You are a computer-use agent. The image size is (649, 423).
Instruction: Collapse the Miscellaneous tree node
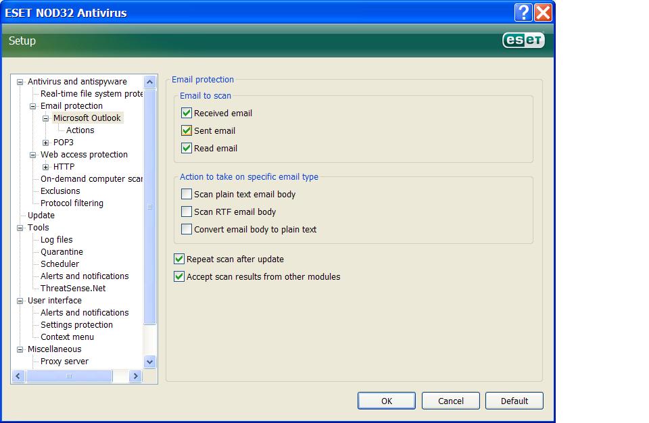coord(20,350)
